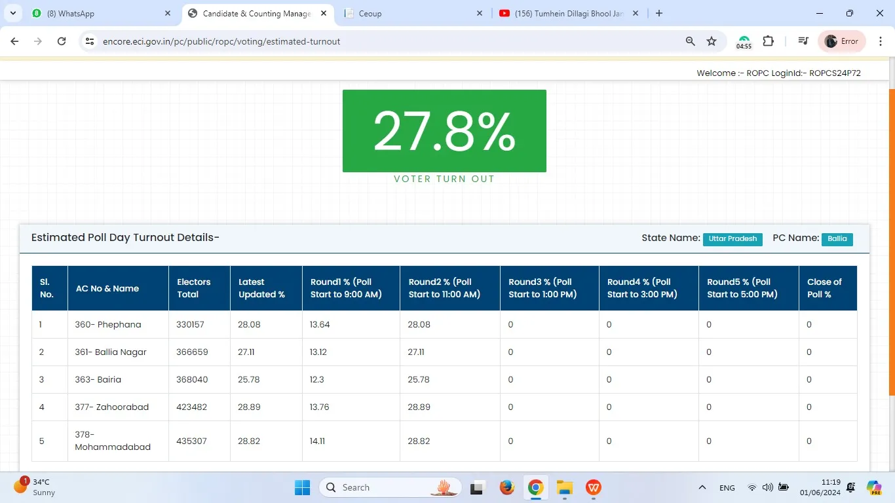This screenshot has height=503, width=895.
Task: Click the Latest Updated % column header
Action: (x=266, y=288)
